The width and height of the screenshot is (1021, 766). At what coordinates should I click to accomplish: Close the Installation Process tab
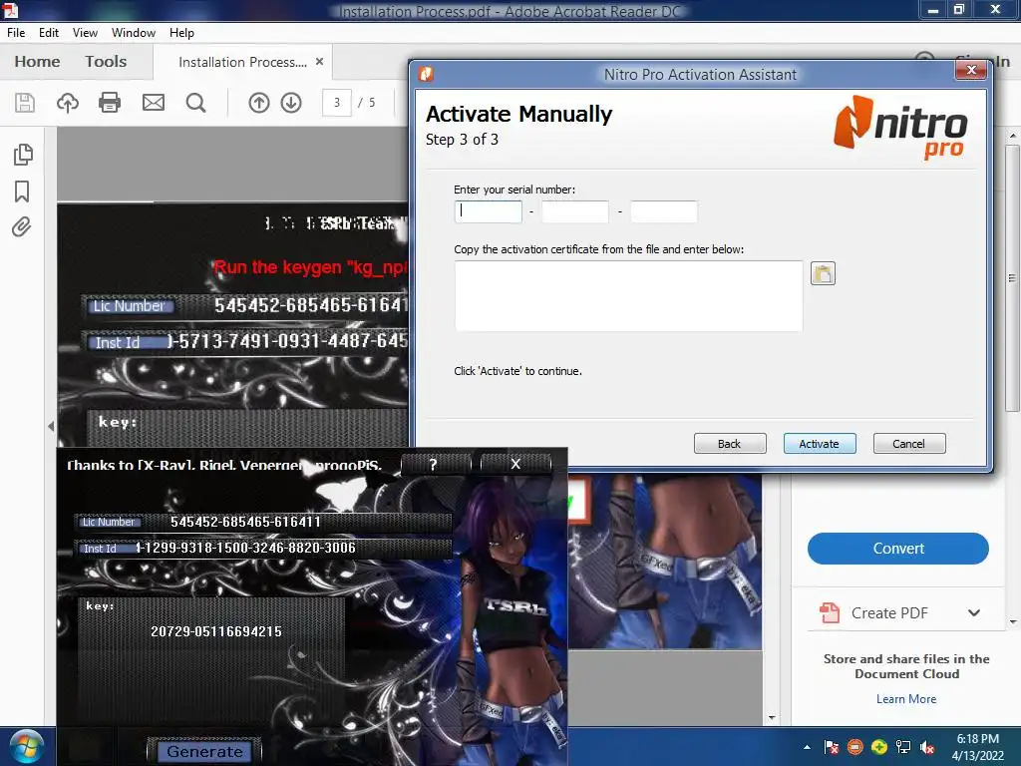[x=319, y=61]
